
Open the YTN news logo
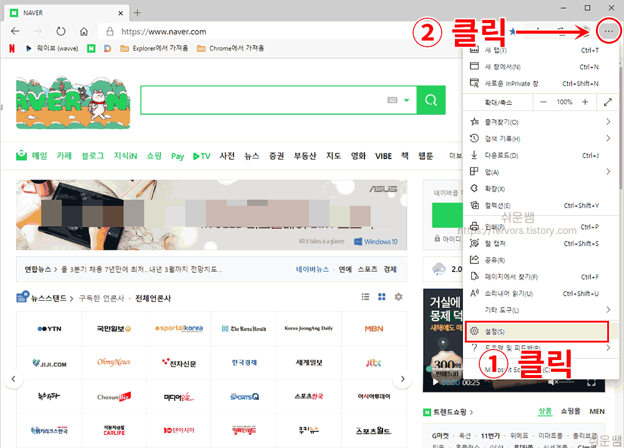49,329
